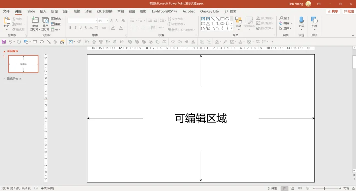The width and height of the screenshot is (356, 191).
Task: Click the Undo arrow icon
Action: point(11,41)
